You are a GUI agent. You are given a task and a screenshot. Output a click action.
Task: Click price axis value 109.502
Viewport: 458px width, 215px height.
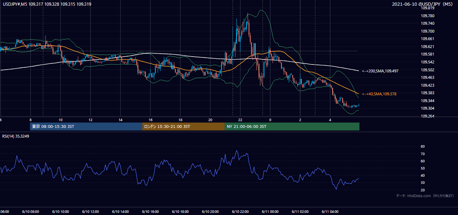click(x=428, y=70)
